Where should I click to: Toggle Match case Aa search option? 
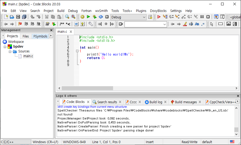click(197, 24)
